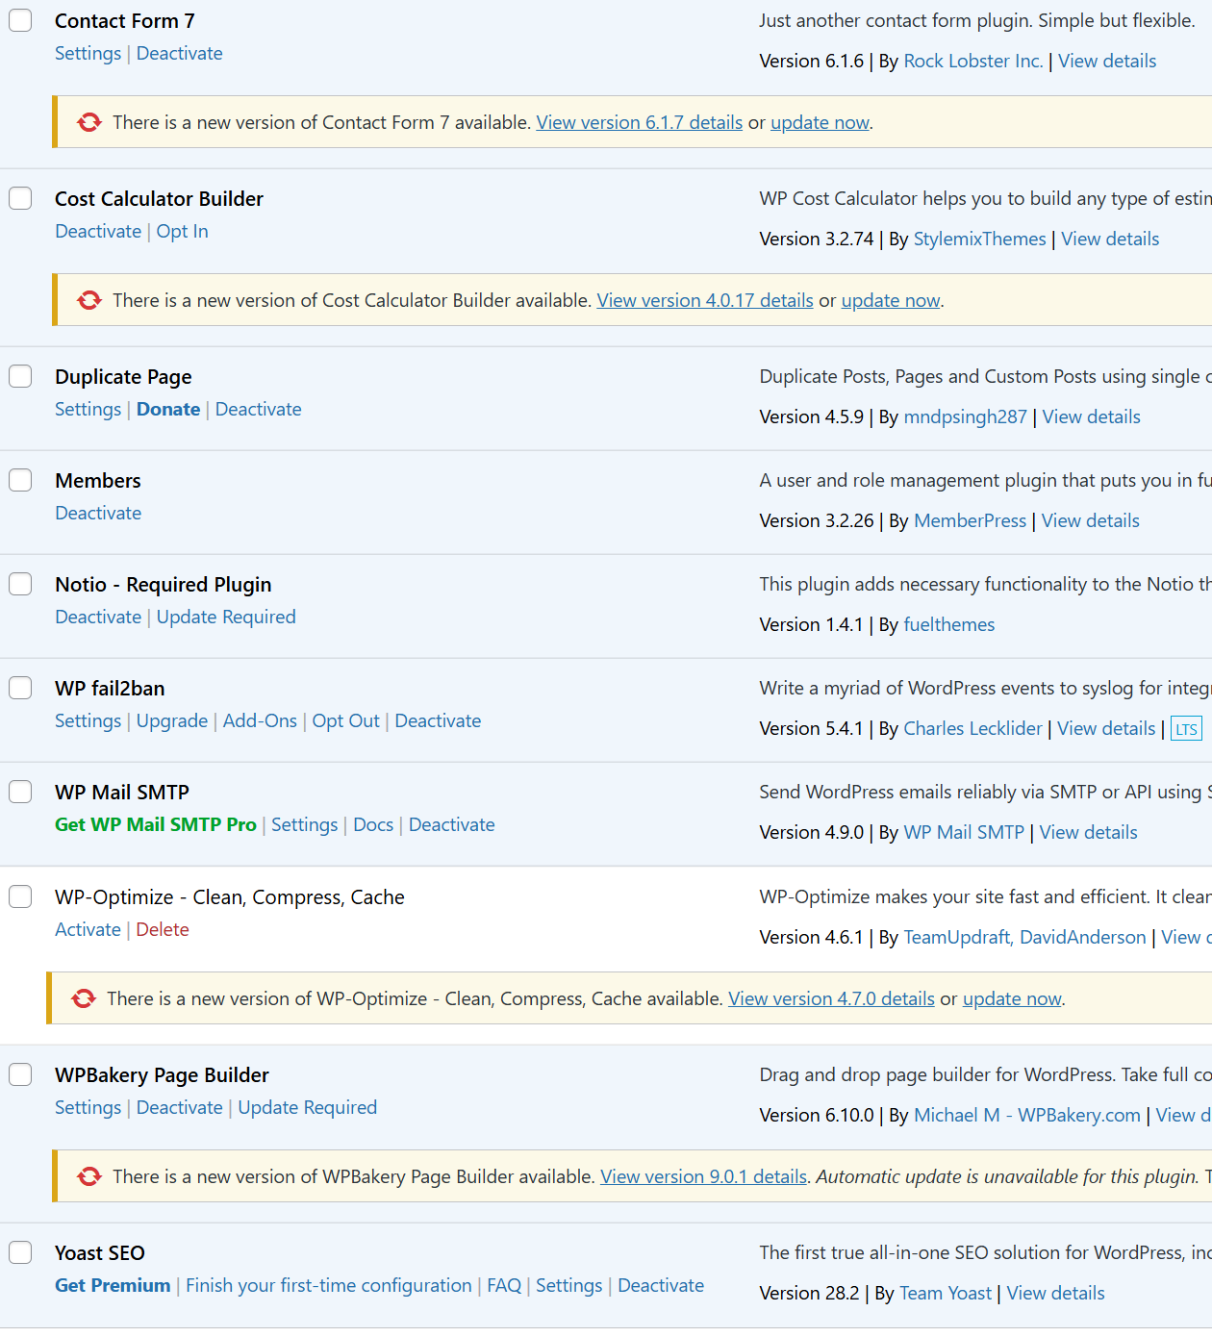This screenshot has width=1212, height=1337.
Task: Click Opt Out under WP fail2ban
Action: 346,720
